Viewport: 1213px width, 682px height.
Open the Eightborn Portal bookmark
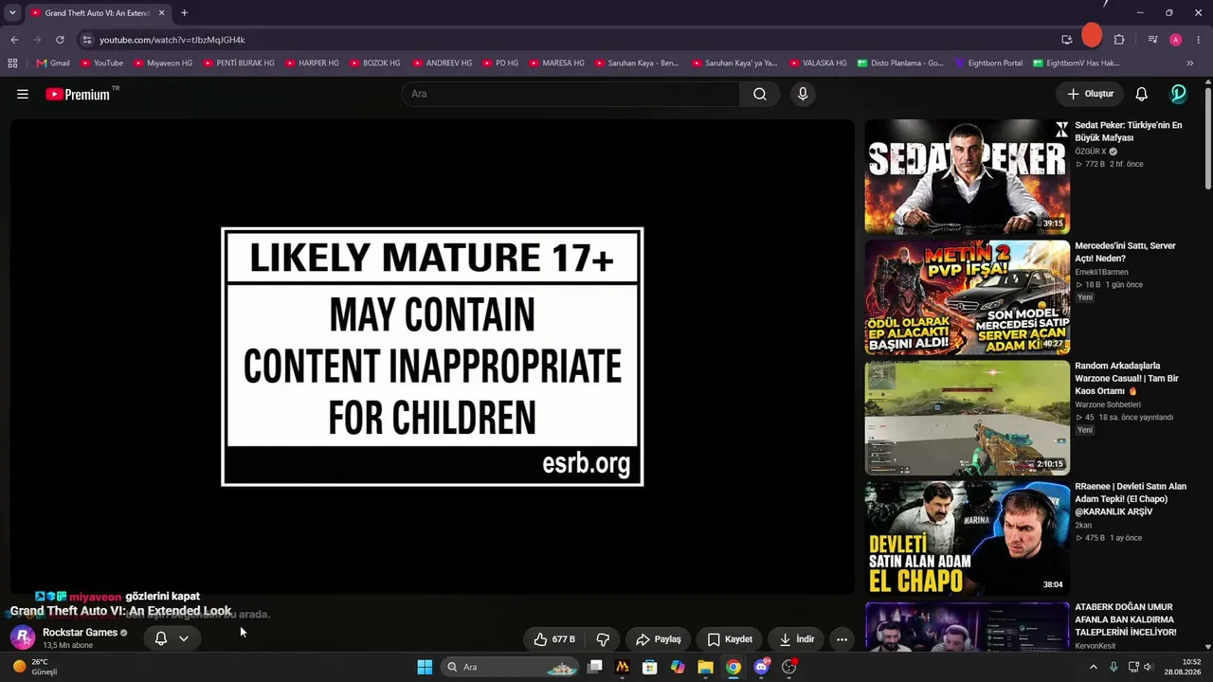(988, 63)
